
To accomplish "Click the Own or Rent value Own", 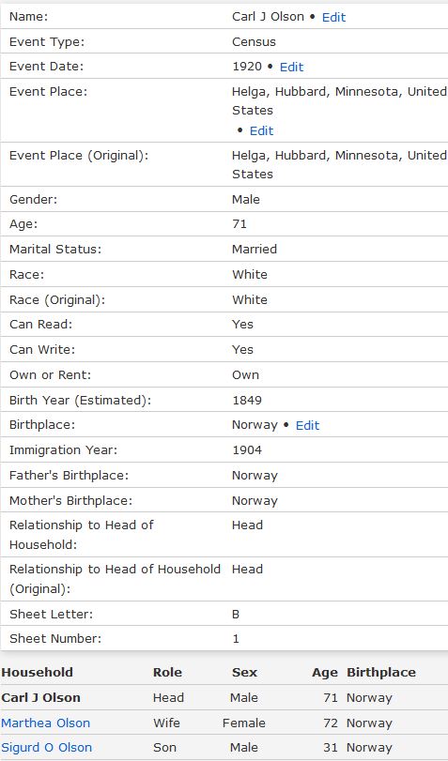I will pyautogui.click(x=245, y=375).
